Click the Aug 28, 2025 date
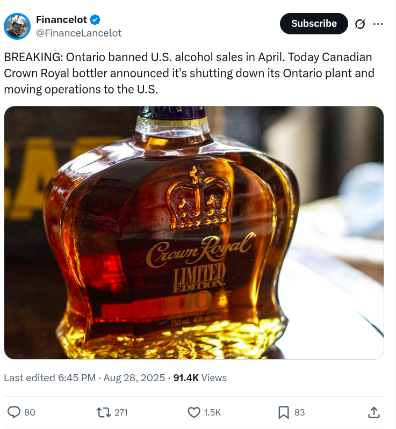This screenshot has height=429, width=396. 135,378
